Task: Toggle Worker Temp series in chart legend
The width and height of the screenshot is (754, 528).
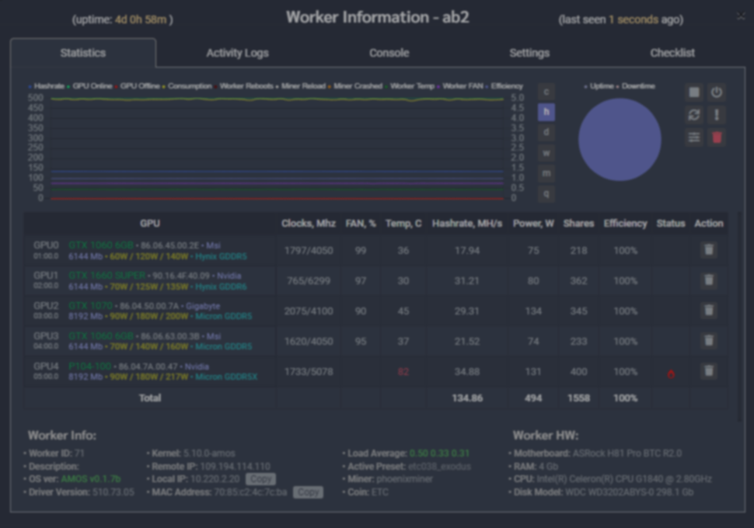Action: [411, 86]
